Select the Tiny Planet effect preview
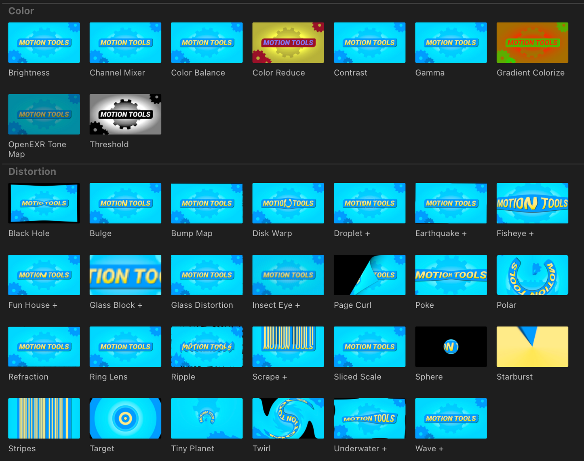Screen dimensions: 584x461 (207, 418)
